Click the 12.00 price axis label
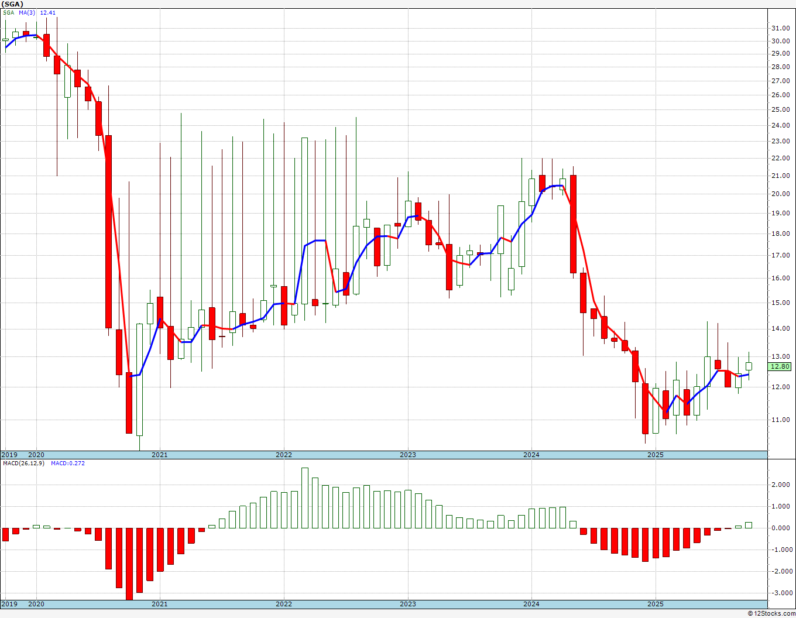Viewport: 796px width, 618px height. [x=780, y=387]
